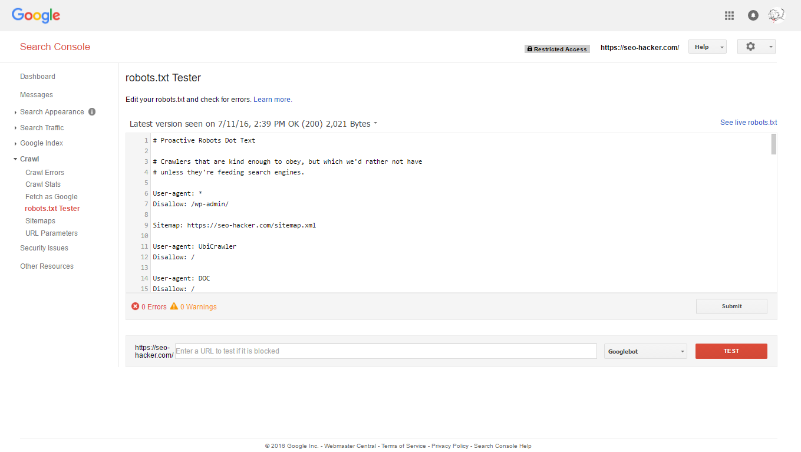This screenshot has height=452, width=801.
Task: Click the See live robots.txt link
Action: pos(748,123)
